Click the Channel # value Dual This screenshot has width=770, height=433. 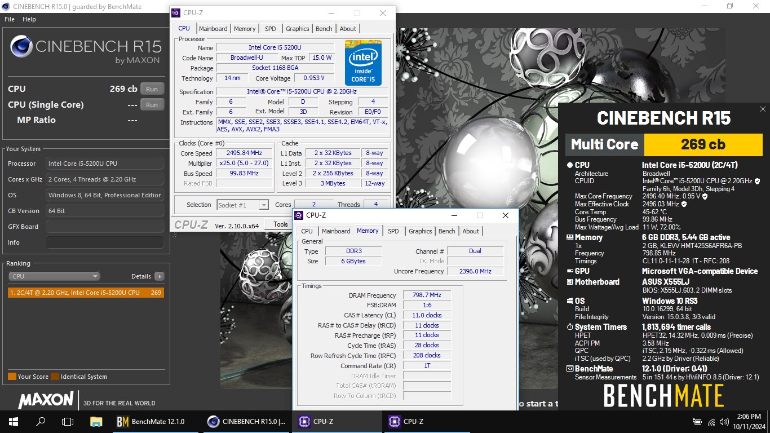[x=475, y=251]
